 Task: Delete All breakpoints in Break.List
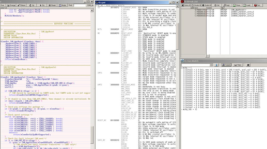tap(186, 5)
